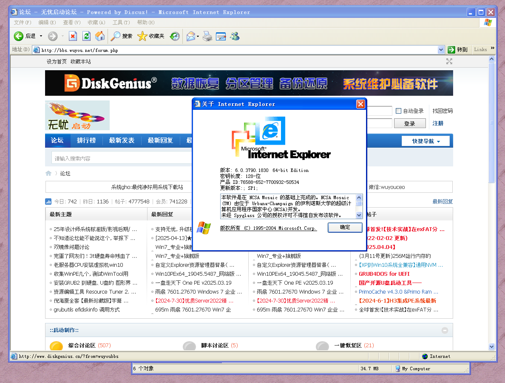Collapse the 启动制作 section toggle
This screenshot has width=505, height=383.
tap(445, 330)
